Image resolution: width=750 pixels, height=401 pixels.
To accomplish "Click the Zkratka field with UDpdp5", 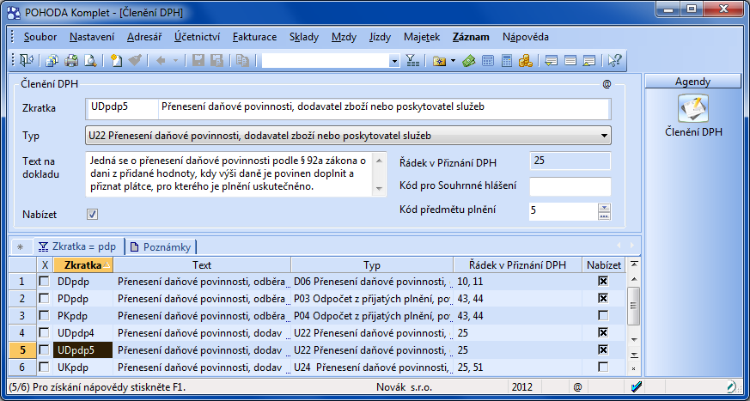I will coord(123,107).
